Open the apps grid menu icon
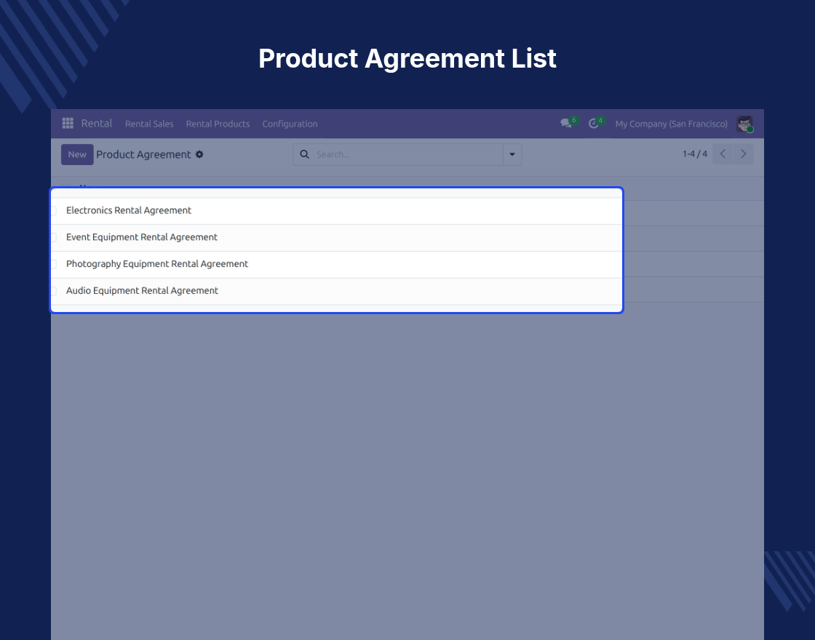Screen dimensions: 815x640 68,123
